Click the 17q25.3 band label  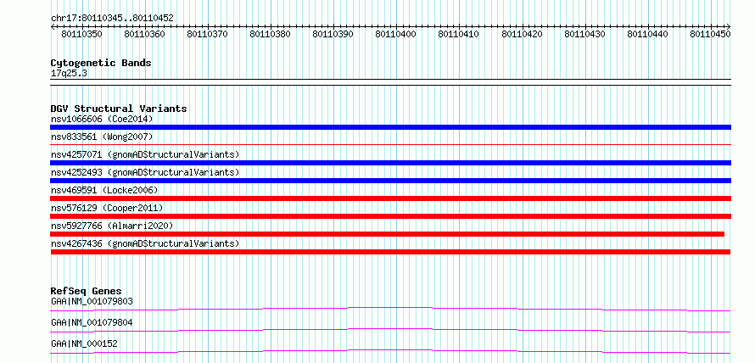click(69, 74)
